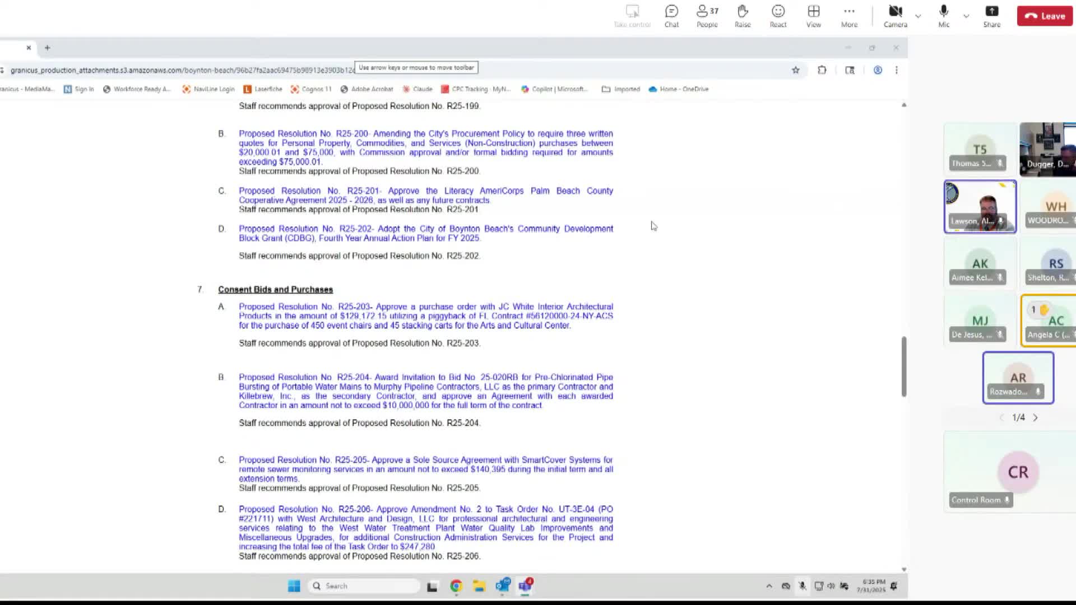The image size is (1076, 605).
Task: Bookmark this page with star icon
Action: click(795, 70)
